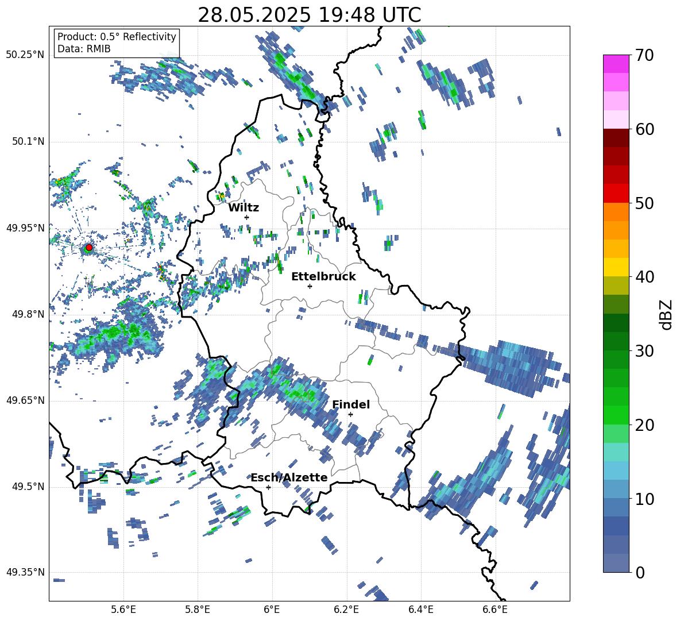Click the Ettelbruck station cross marker
680x621 pixels.
310,286
